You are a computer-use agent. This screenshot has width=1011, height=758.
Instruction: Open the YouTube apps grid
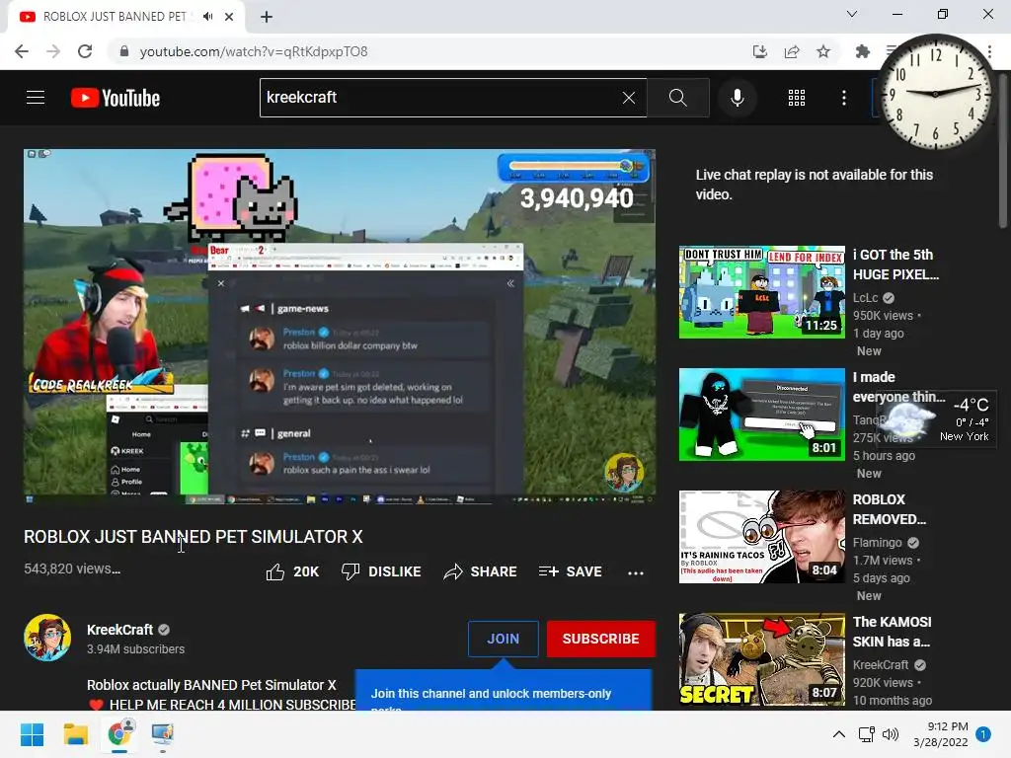click(797, 98)
